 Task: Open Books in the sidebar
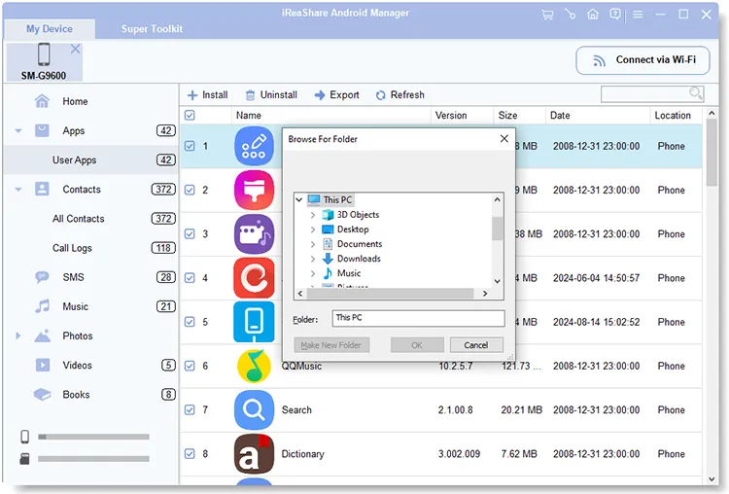(76, 395)
